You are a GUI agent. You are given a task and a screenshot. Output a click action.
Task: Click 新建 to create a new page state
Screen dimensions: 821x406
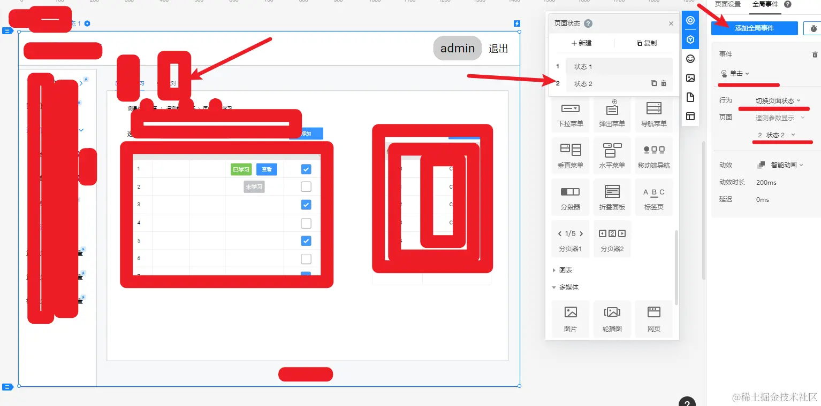pos(581,43)
